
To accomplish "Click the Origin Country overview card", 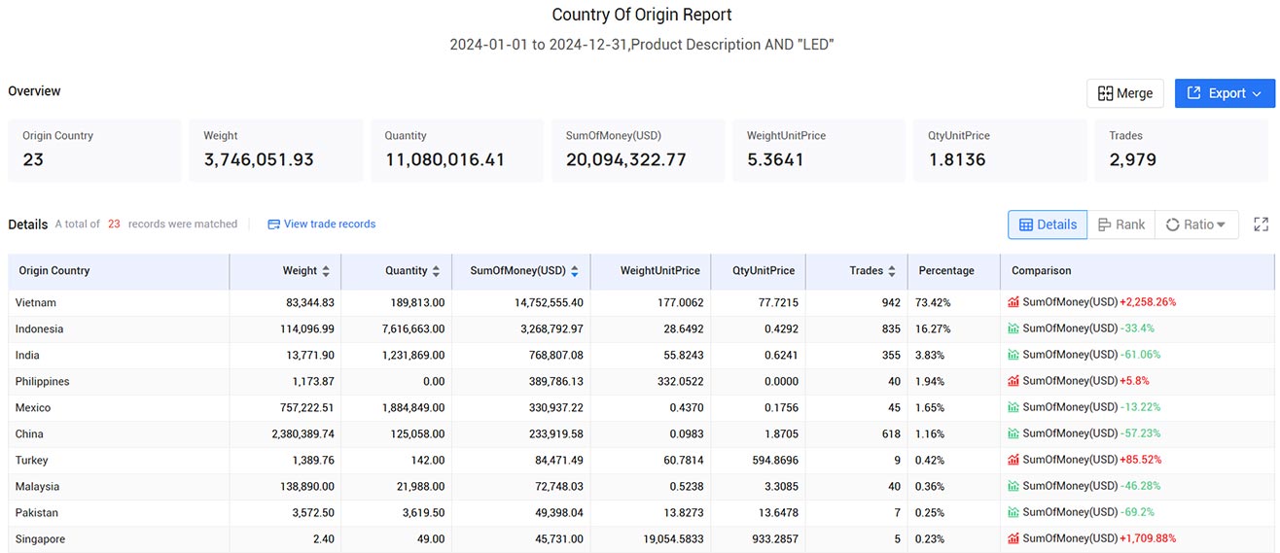I will [94, 151].
